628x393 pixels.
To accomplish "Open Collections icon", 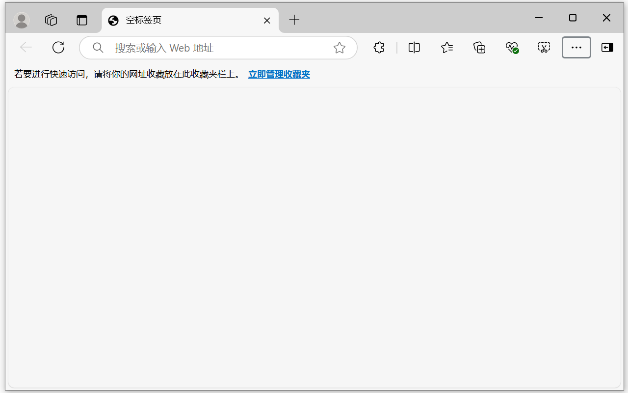I will pos(479,48).
